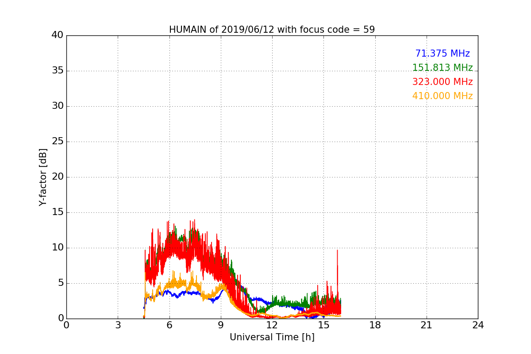This screenshot has height=354, width=531.
Task: Click the y-axis tick label 5
Action: pyautogui.click(x=61, y=283)
